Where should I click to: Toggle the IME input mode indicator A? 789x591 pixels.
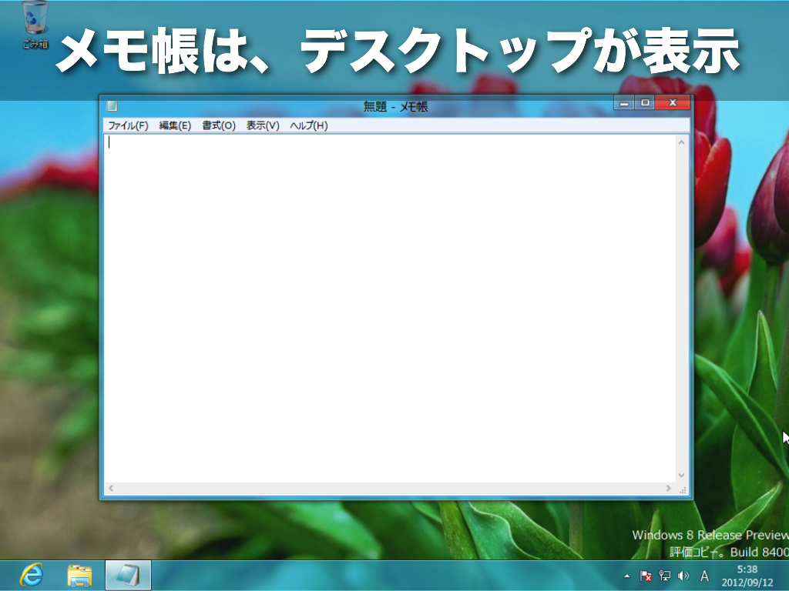coord(704,576)
